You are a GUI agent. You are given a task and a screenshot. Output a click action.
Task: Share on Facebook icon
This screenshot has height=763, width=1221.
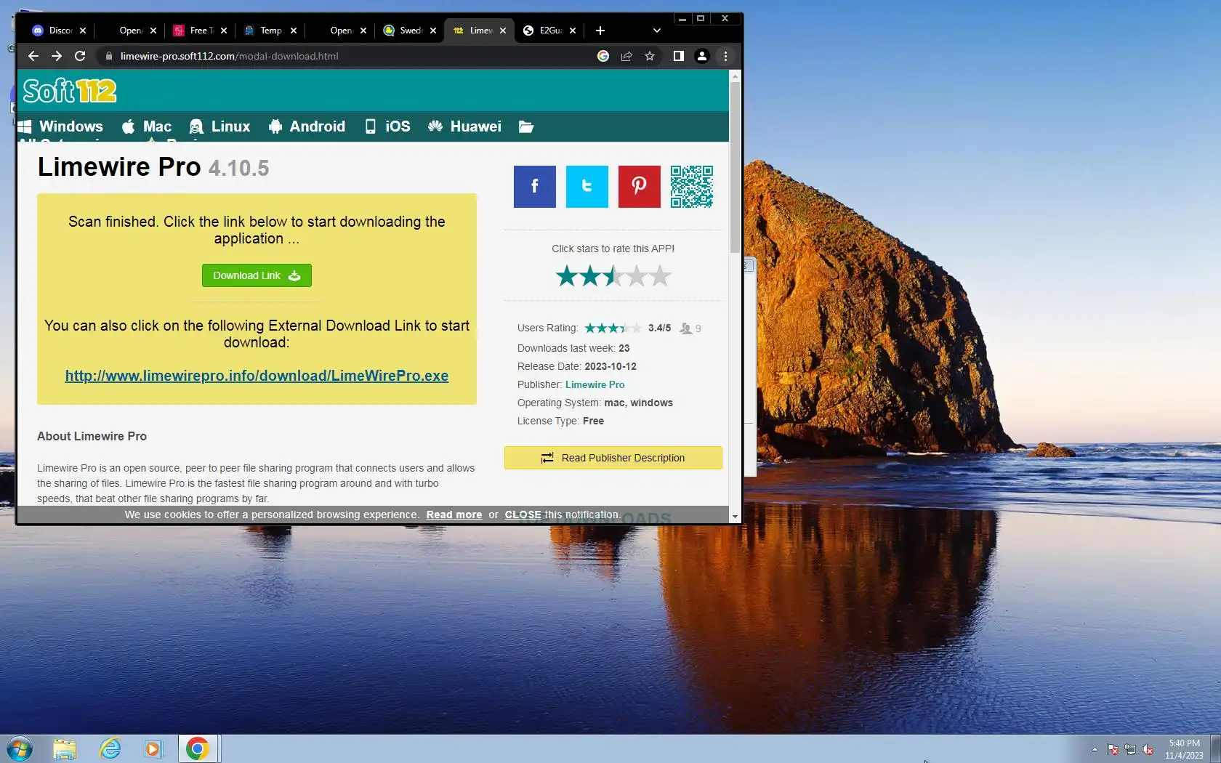pos(534,187)
